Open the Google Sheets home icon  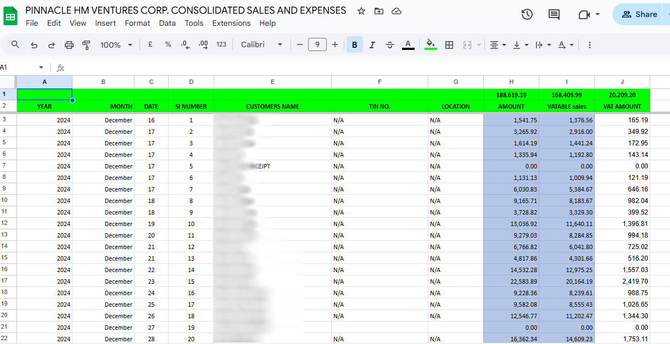10,16
